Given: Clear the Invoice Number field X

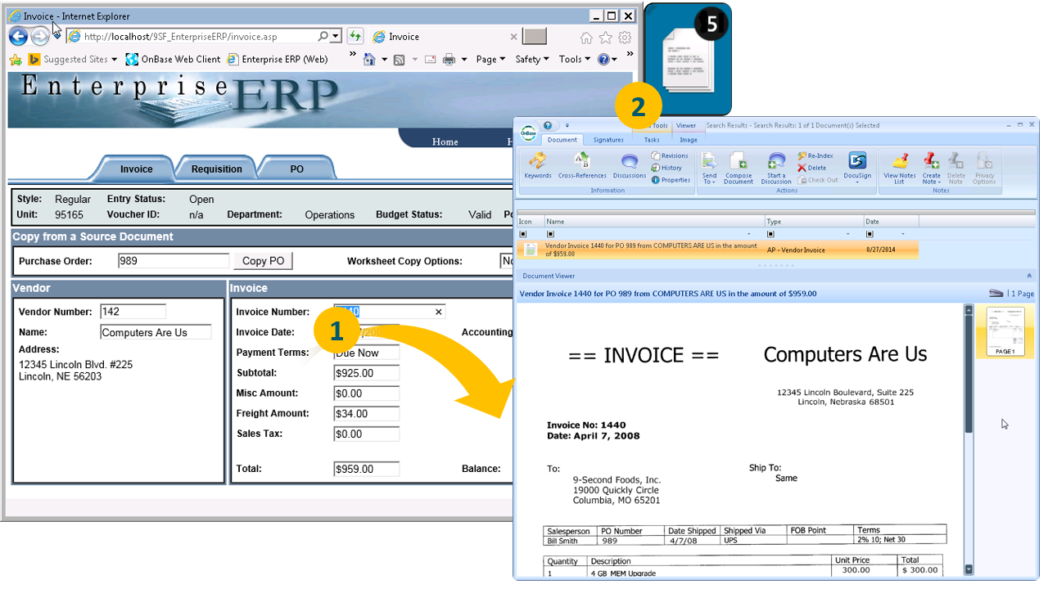Looking at the screenshot, I should (x=438, y=312).
